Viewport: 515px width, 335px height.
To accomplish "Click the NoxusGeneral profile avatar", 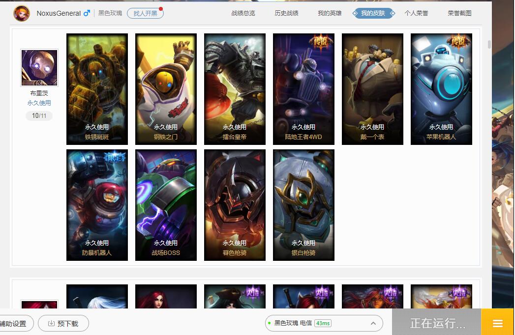I will (22, 13).
